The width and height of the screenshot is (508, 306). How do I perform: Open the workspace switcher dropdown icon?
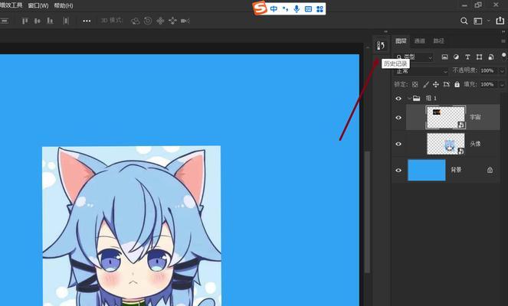point(478,21)
